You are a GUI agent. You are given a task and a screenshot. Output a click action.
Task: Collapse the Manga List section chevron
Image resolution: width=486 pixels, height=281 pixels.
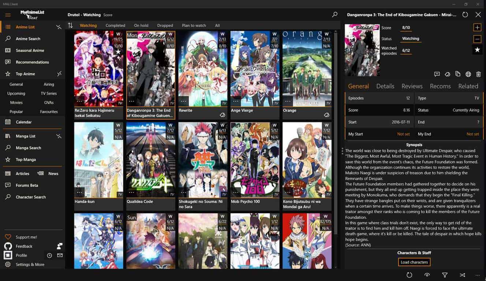click(x=59, y=136)
